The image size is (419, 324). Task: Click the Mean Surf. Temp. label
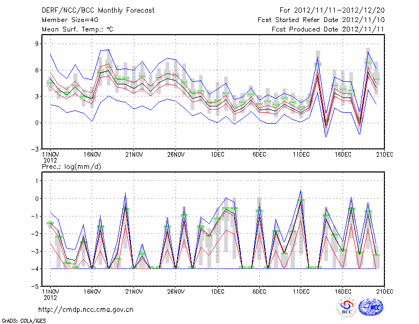pyautogui.click(x=77, y=29)
